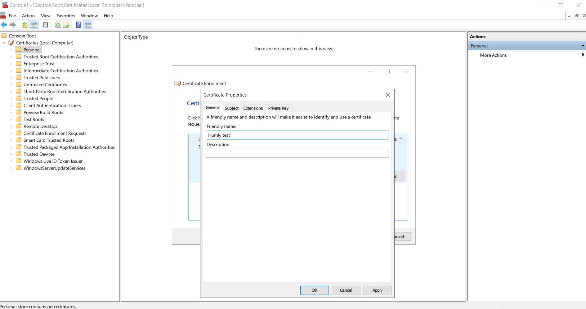586x309 pixels.
Task: Click OK in Certificate Properties
Action: [x=314, y=290]
